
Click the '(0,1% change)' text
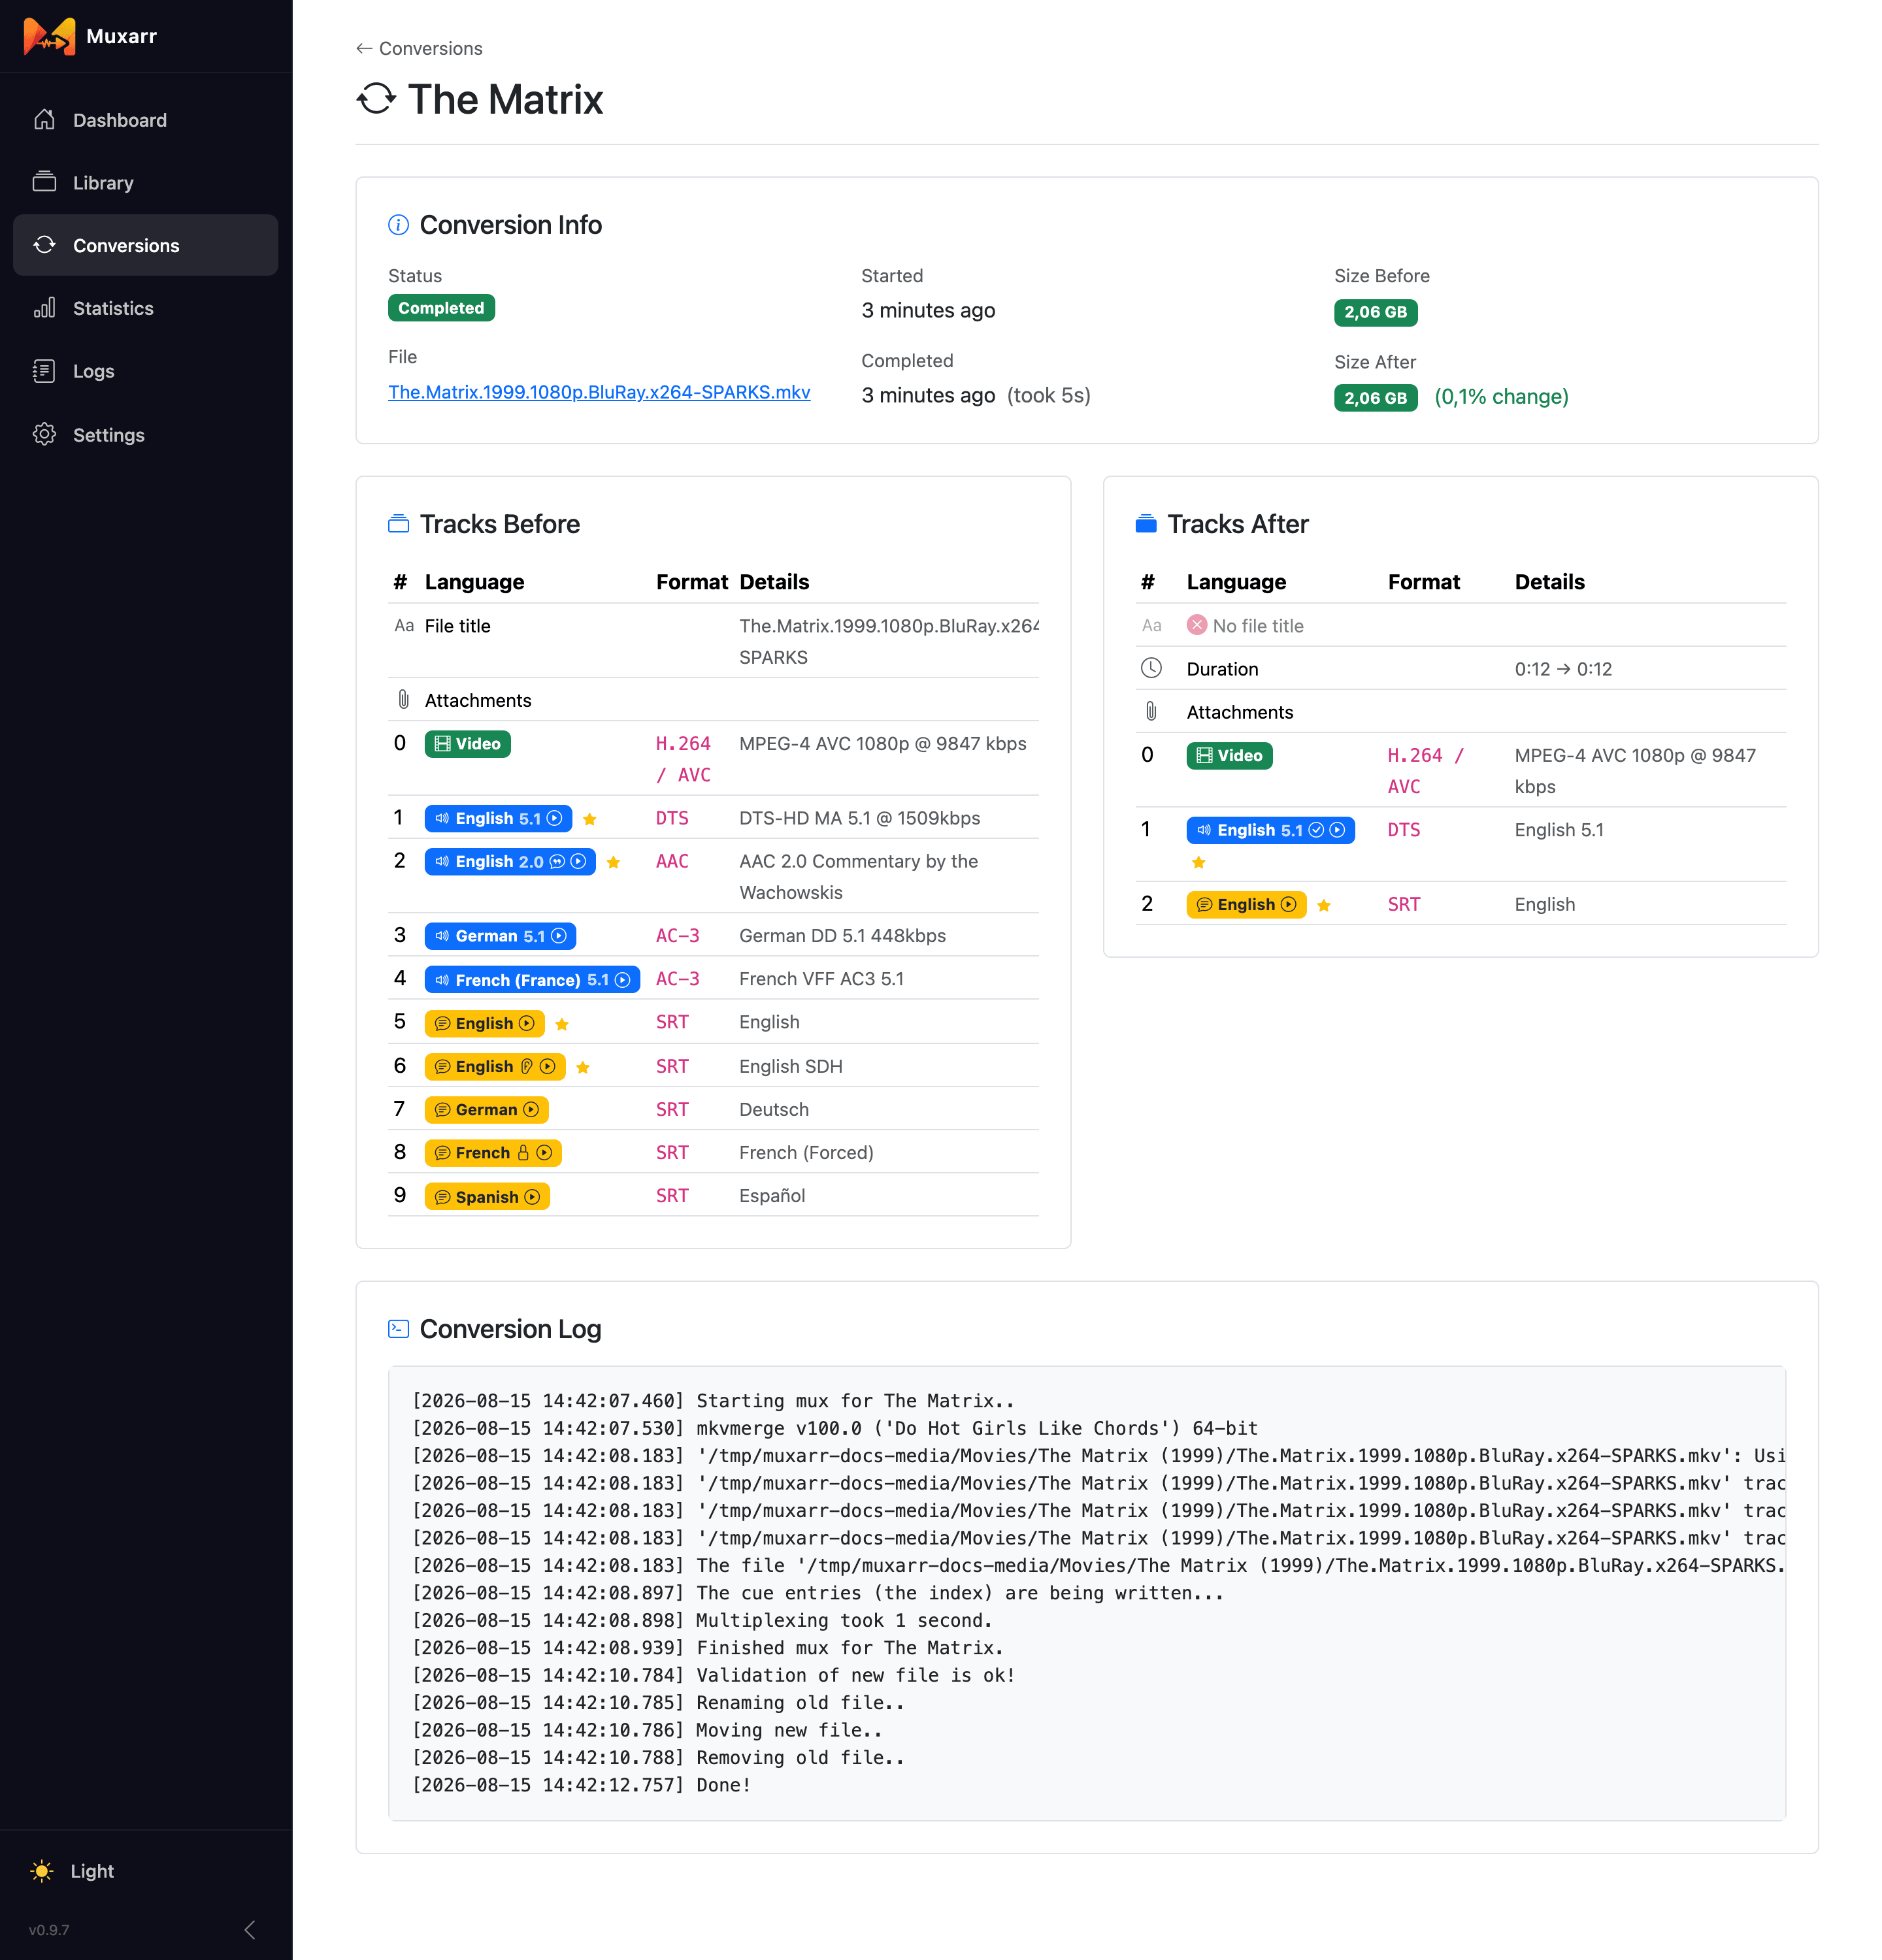coord(1501,397)
